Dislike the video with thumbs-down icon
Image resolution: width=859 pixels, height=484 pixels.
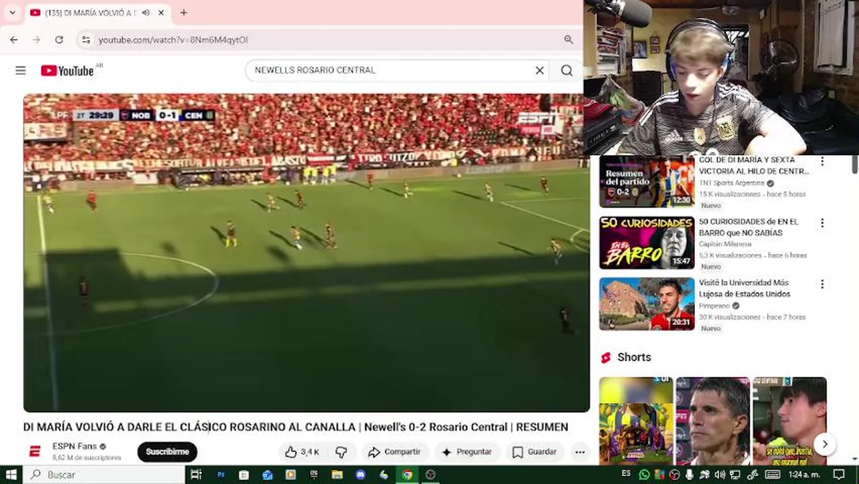(x=341, y=452)
